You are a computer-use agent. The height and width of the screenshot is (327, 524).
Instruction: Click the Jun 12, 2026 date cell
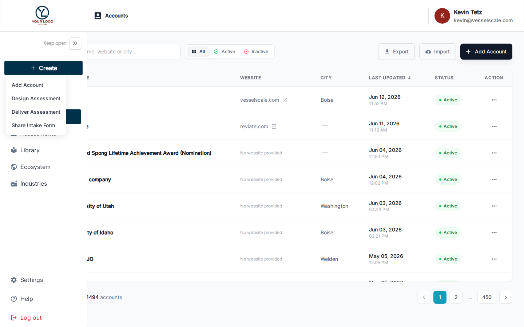point(385,100)
